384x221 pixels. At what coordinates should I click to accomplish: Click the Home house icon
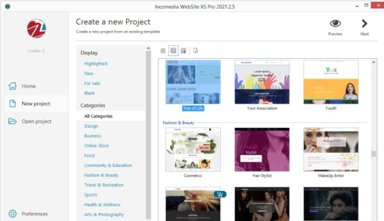(13, 86)
